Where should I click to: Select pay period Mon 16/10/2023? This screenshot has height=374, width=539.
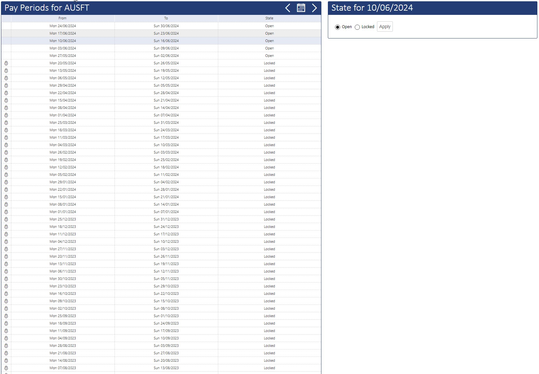click(x=63, y=294)
